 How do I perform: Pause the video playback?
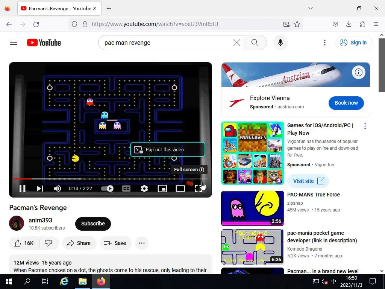coord(22,189)
